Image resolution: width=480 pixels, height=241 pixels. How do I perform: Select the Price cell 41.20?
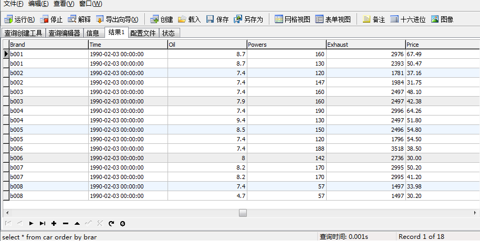[x=443, y=177]
